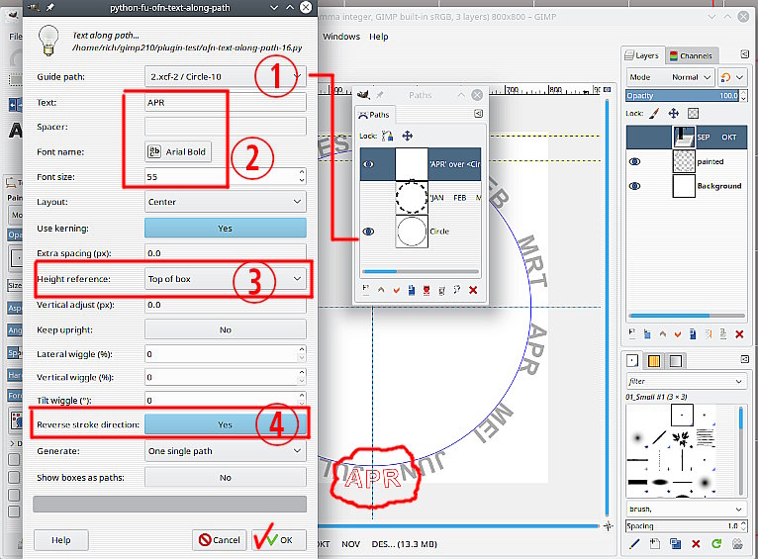Convert path to selection in Paths dialog
Viewport: 758px width, 559px height.
click(x=426, y=290)
